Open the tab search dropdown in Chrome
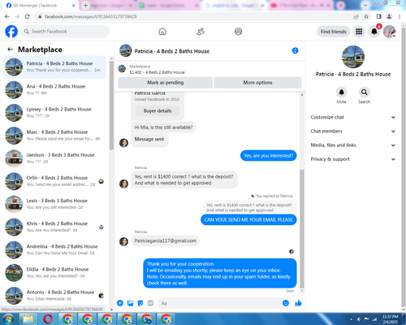The image size is (406, 325). click(365, 5)
